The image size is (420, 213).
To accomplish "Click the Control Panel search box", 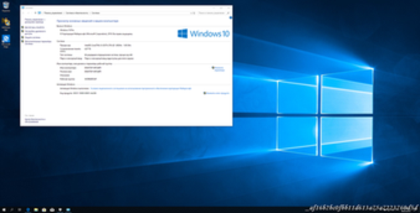I will [214, 13].
